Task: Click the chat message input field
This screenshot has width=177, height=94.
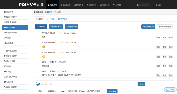Action: click(89, 84)
